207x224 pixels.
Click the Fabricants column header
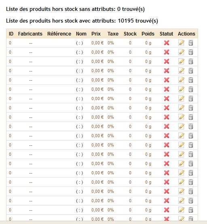click(30, 34)
